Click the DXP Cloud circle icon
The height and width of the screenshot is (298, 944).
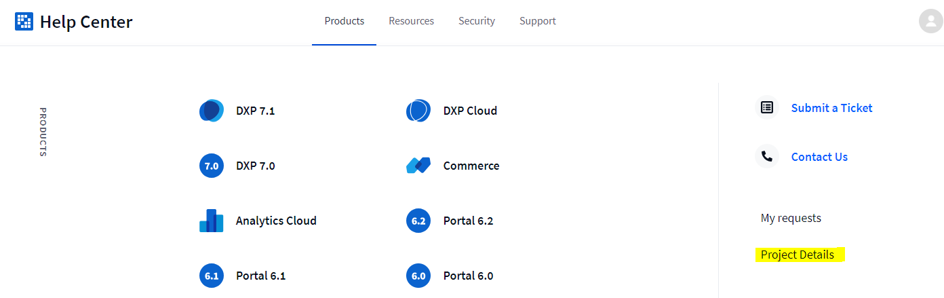pyautogui.click(x=418, y=111)
